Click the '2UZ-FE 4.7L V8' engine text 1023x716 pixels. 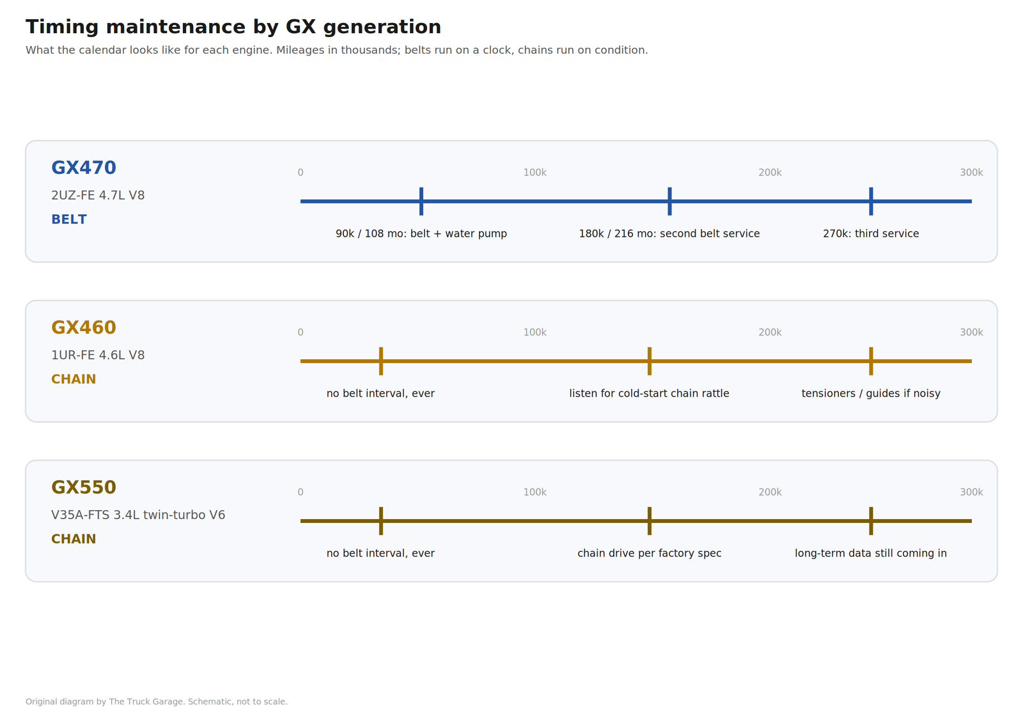[98, 196]
